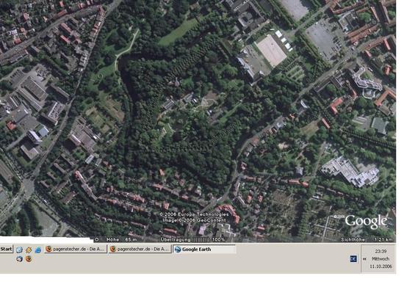The height and width of the screenshot is (303, 404).
Task: Click the first quick launch icon beside Start
Action: click(19, 249)
